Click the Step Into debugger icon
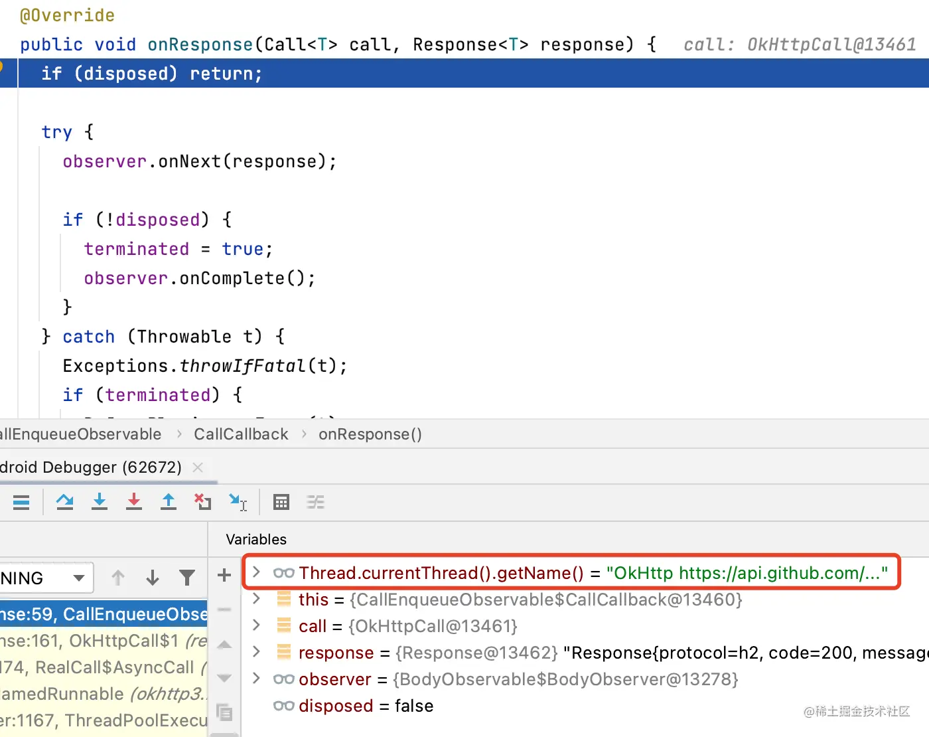929x737 pixels. [100, 502]
